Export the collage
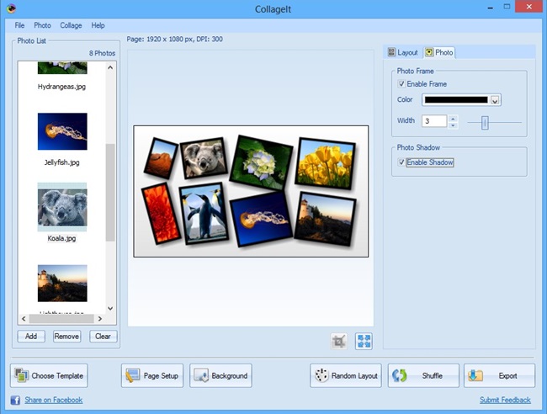The height and width of the screenshot is (414, 547). (499, 375)
